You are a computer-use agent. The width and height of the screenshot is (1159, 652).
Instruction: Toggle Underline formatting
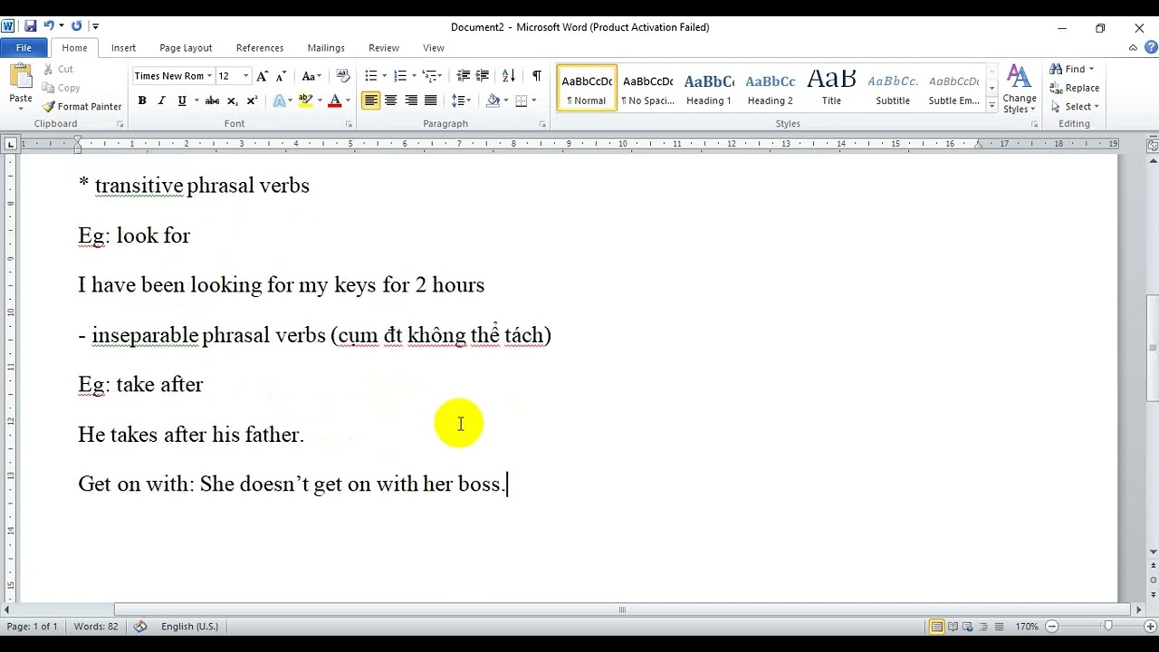(182, 101)
